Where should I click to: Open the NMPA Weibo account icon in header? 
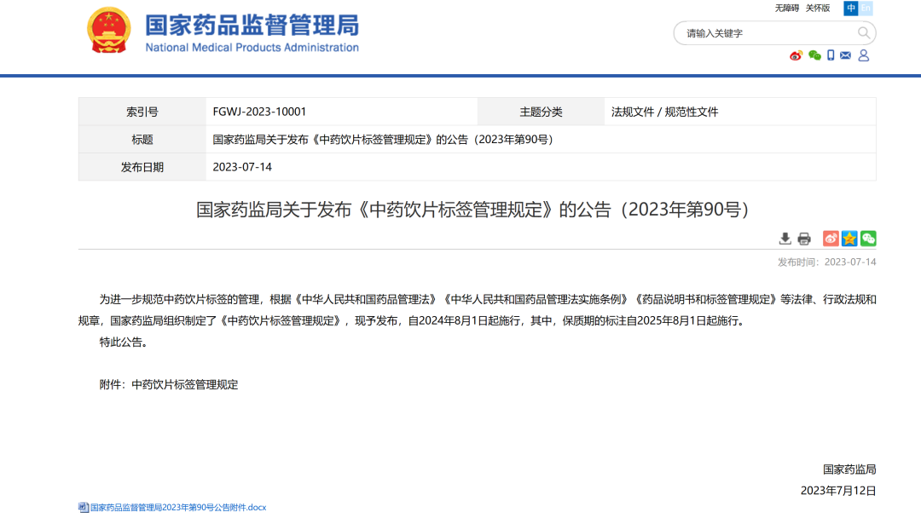(x=796, y=55)
